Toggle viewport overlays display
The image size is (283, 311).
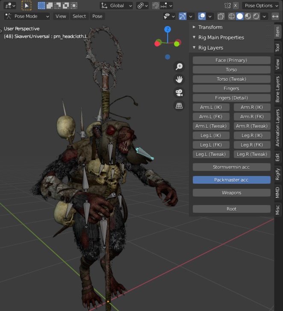[202, 16]
